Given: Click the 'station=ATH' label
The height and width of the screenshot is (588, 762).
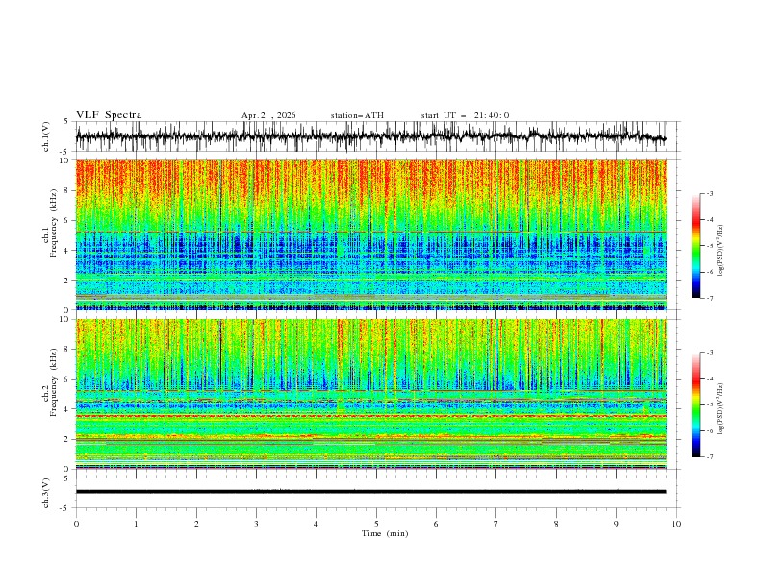Looking at the screenshot, I should click(x=357, y=115).
